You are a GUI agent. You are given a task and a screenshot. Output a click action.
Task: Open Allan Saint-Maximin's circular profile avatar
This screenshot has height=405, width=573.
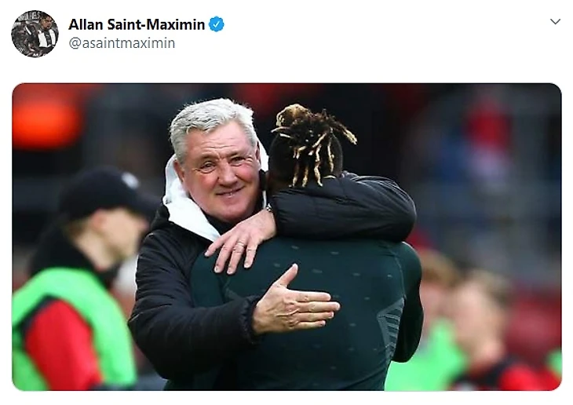(35, 34)
